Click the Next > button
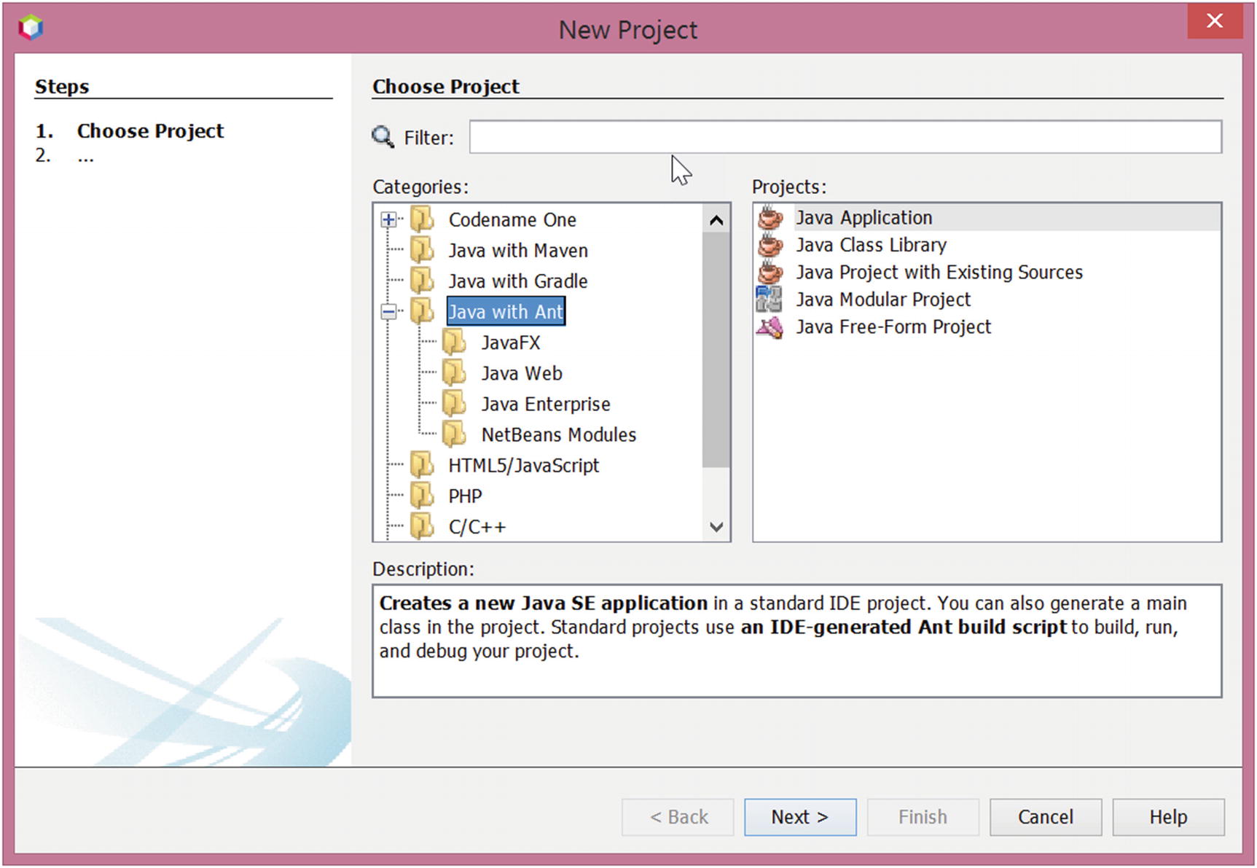 [800, 817]
